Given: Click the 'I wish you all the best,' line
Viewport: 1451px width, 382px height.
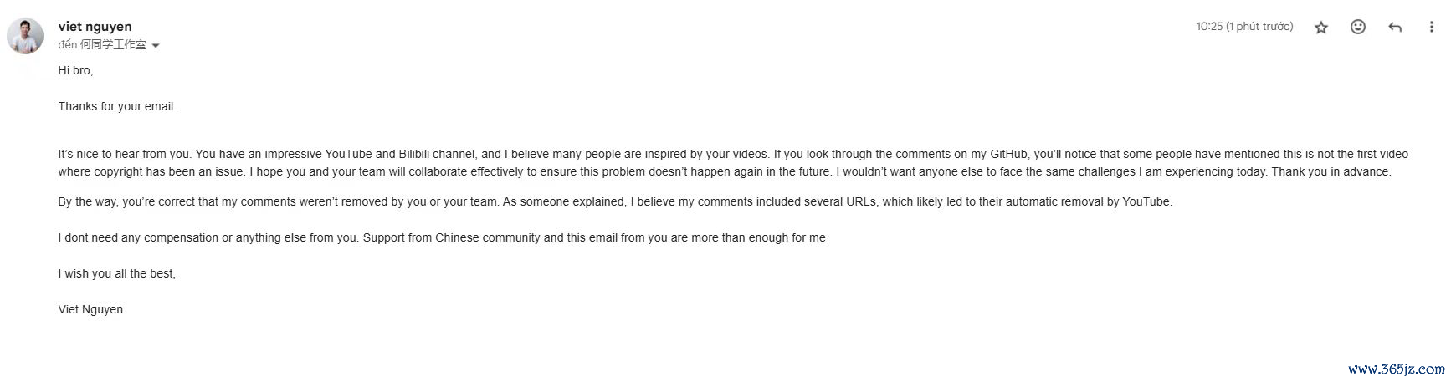Looking at the screenshot, I should [117, 274].
